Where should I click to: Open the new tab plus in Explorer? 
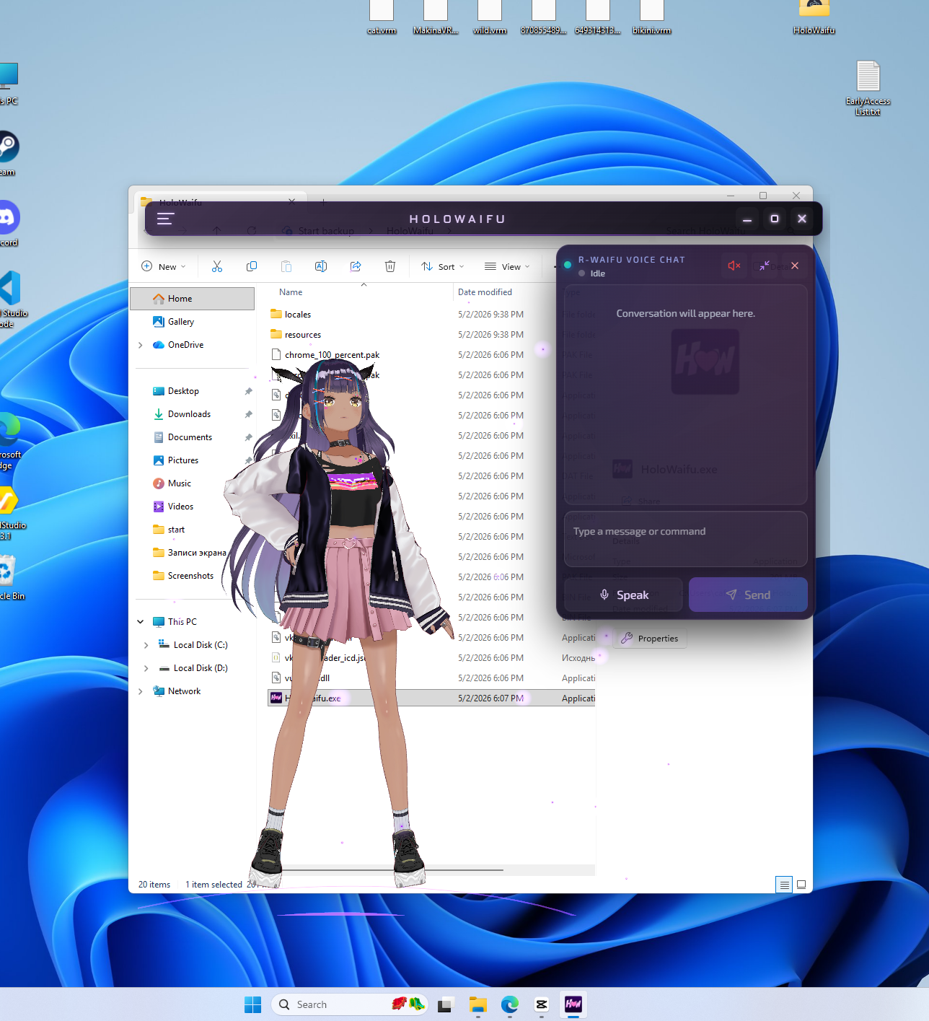tap(324, 202)
